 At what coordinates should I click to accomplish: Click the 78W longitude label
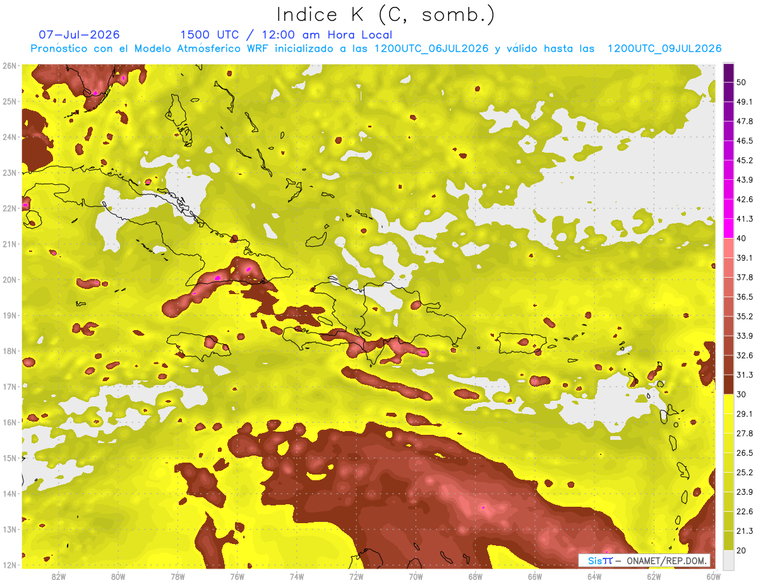click(x=177, y=576)
